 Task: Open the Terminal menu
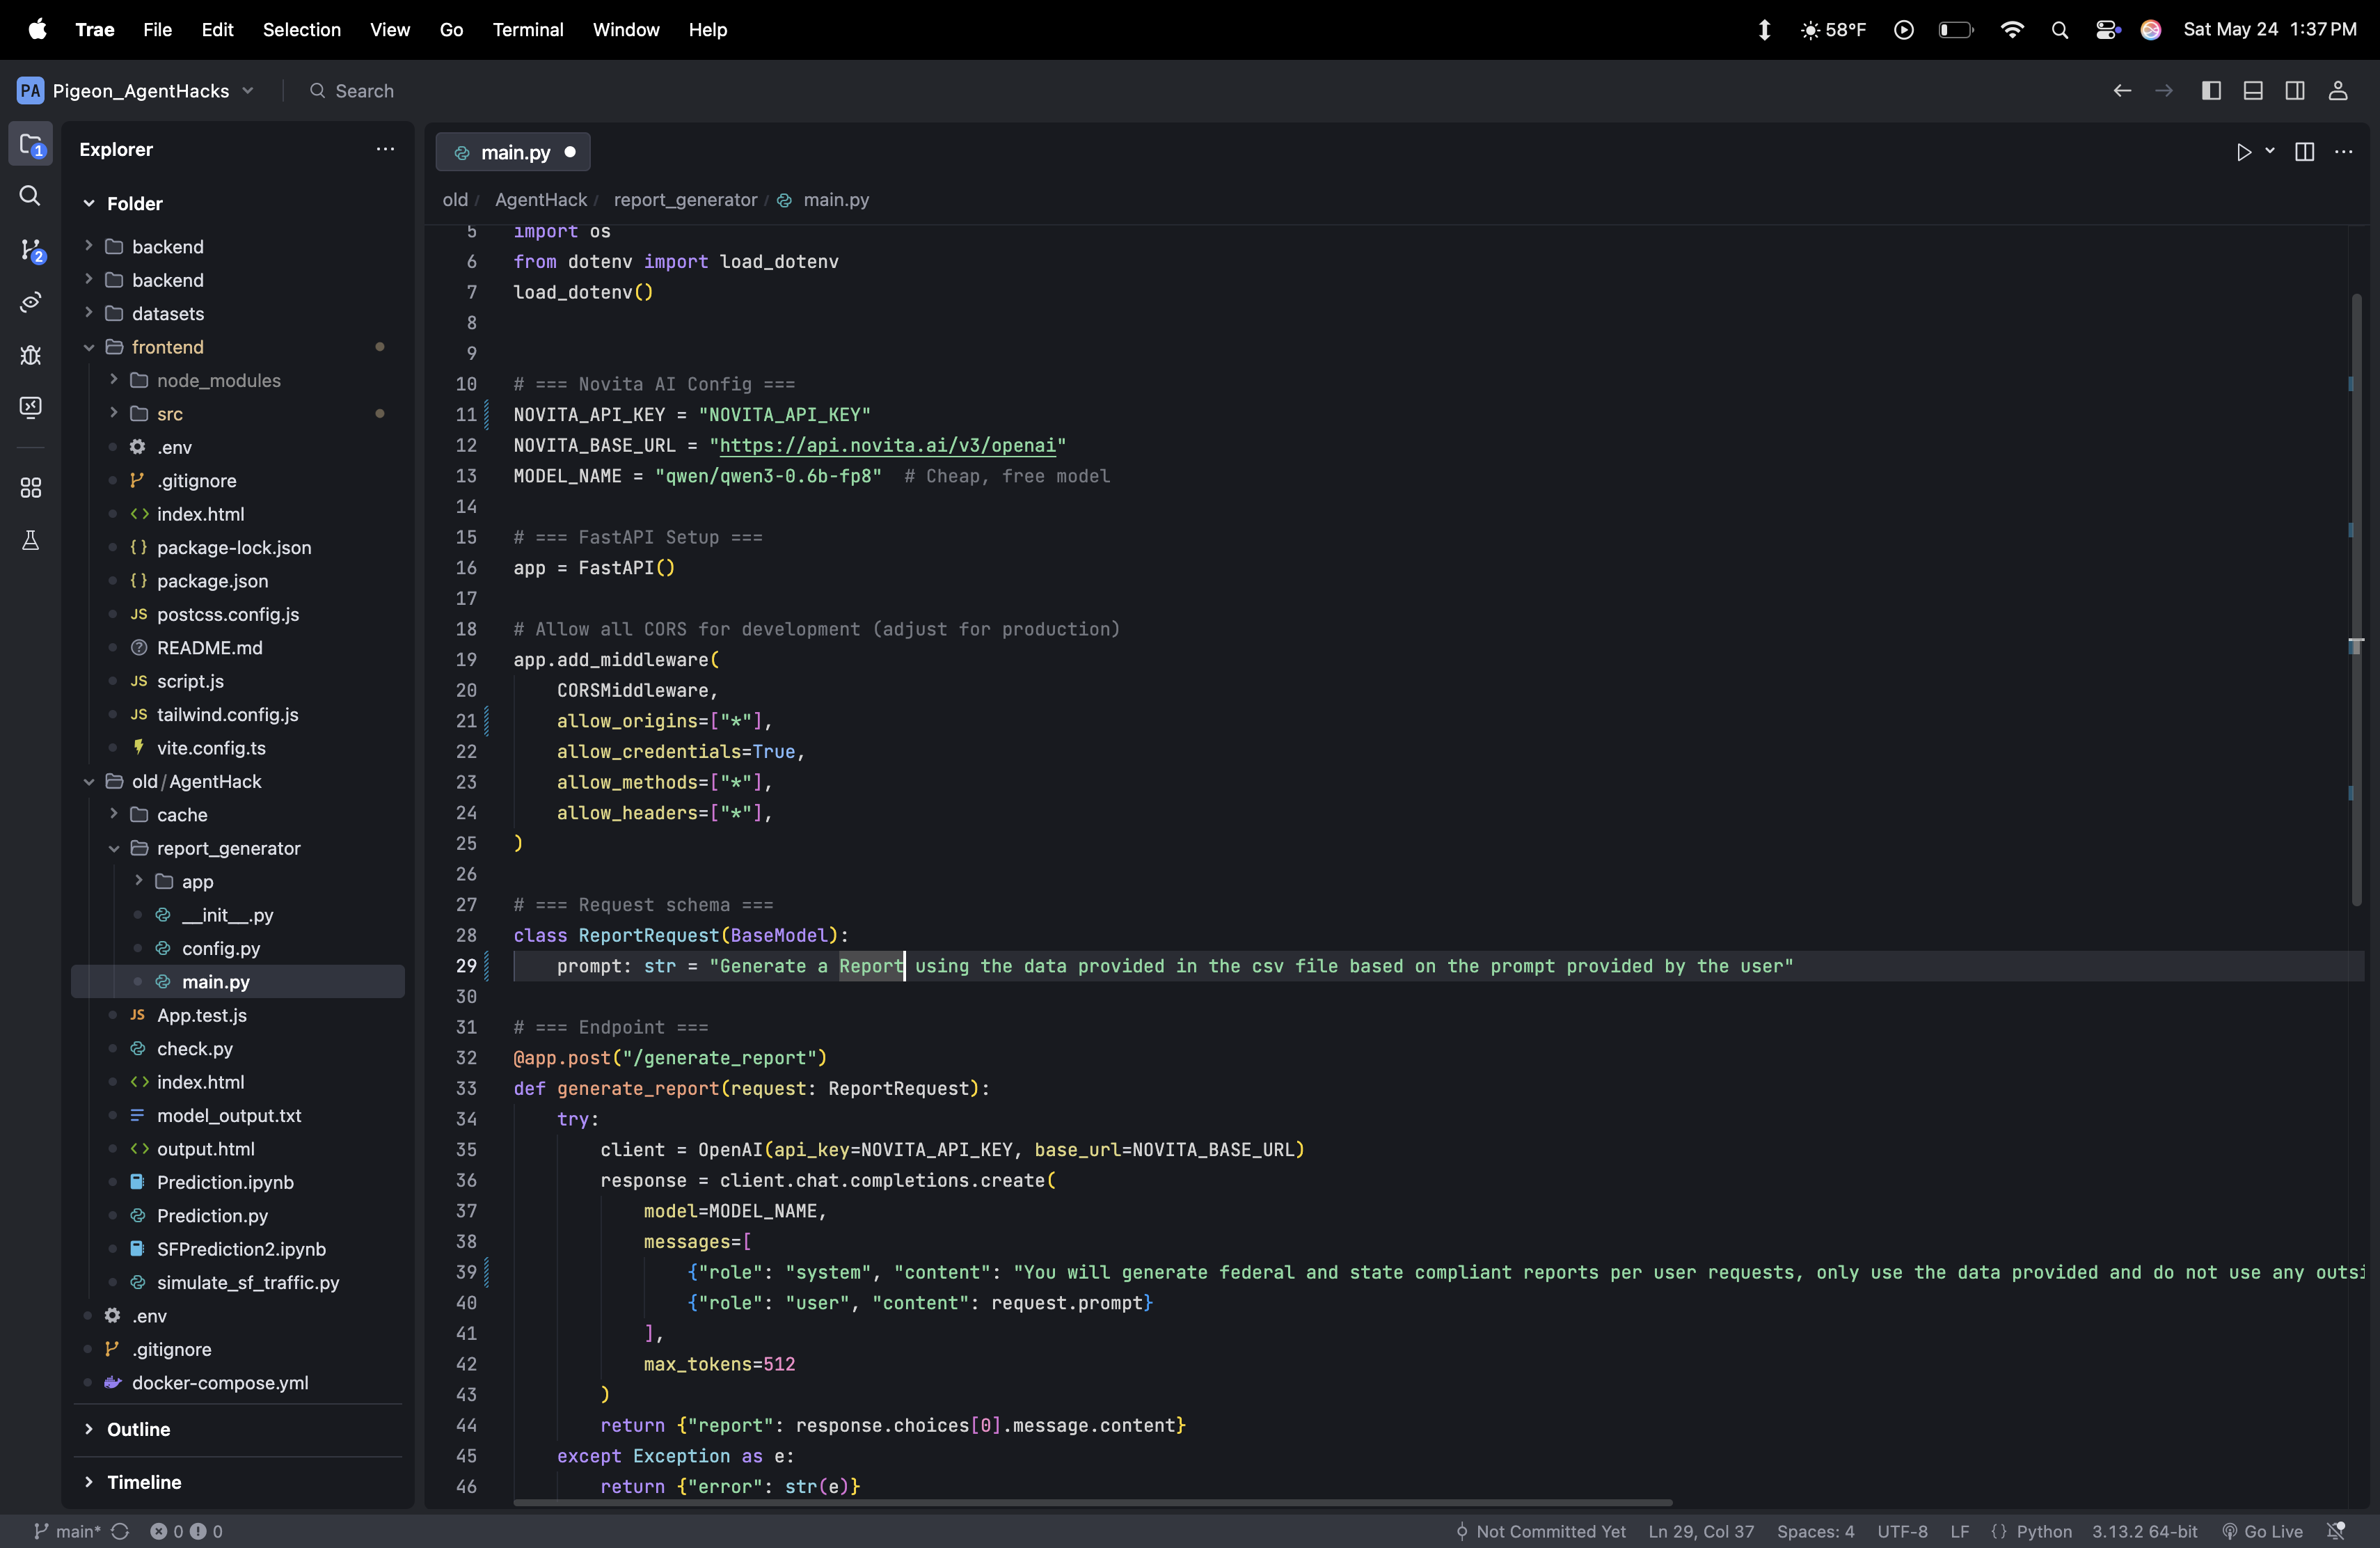point(527,30)
